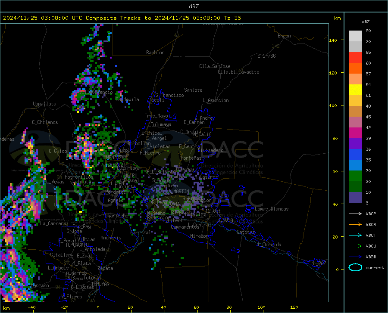Screen dimensions: 388x313
Task: Click the orange VBCR arrow legend icon
Action: (x=355, y=225)
